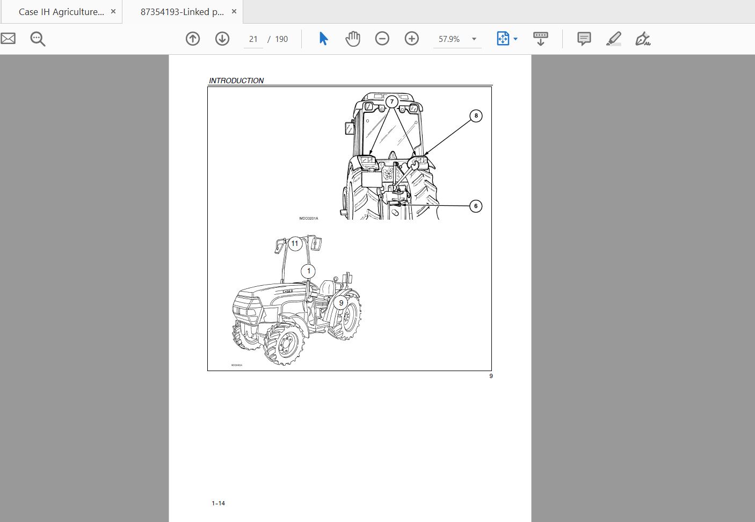Zoom in using the plus button
The height and width of the screenshot is (522, 755).
pyautogui.click(x=411, y=38)
